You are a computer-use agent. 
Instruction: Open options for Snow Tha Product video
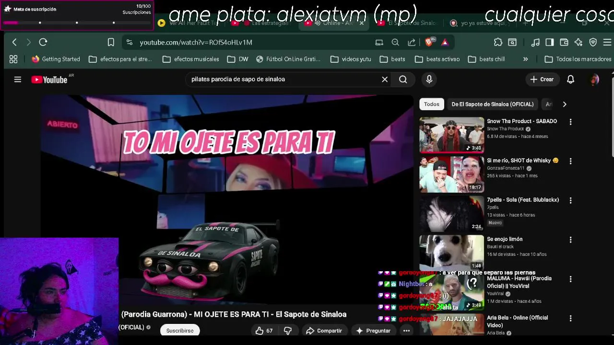[570, 122]
